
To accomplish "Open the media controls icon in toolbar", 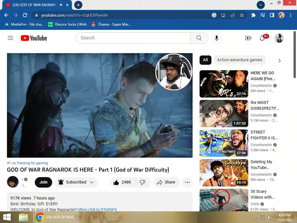I will tap(262, 15).
